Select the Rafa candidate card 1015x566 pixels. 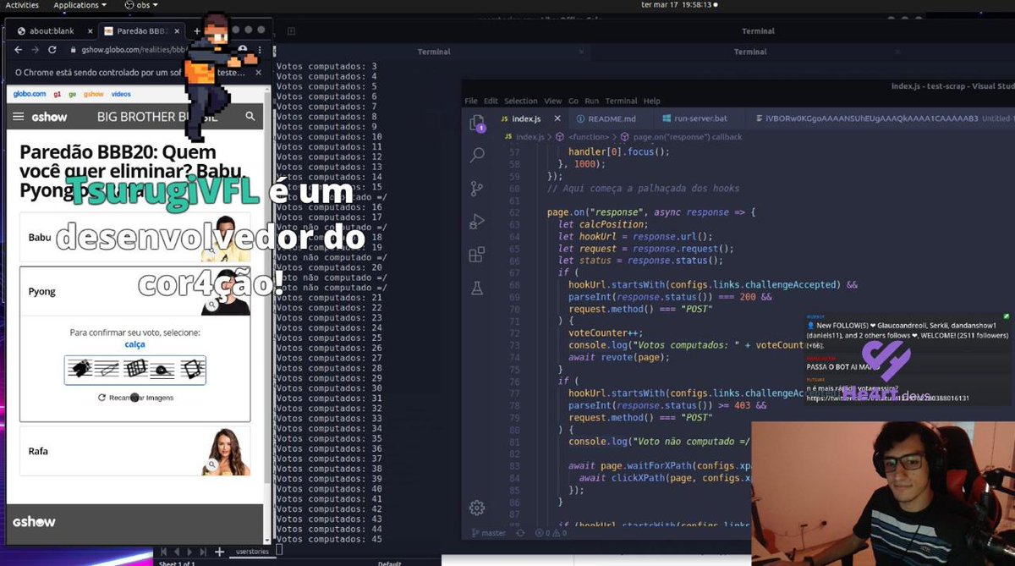pos(134,451)
